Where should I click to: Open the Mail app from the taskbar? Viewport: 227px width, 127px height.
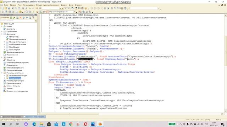56,124
